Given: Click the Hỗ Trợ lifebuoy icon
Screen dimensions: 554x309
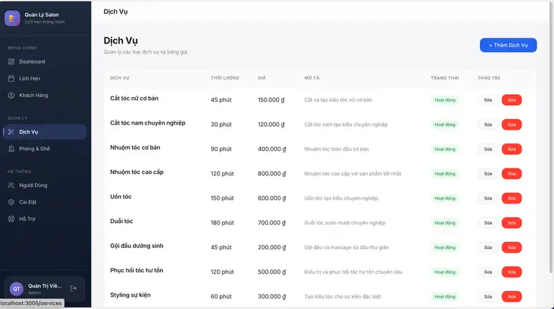Looking at the screenshot, I should [x=11, y=219].
